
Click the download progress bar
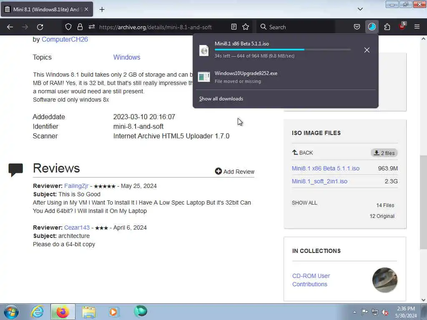[283, 50]
